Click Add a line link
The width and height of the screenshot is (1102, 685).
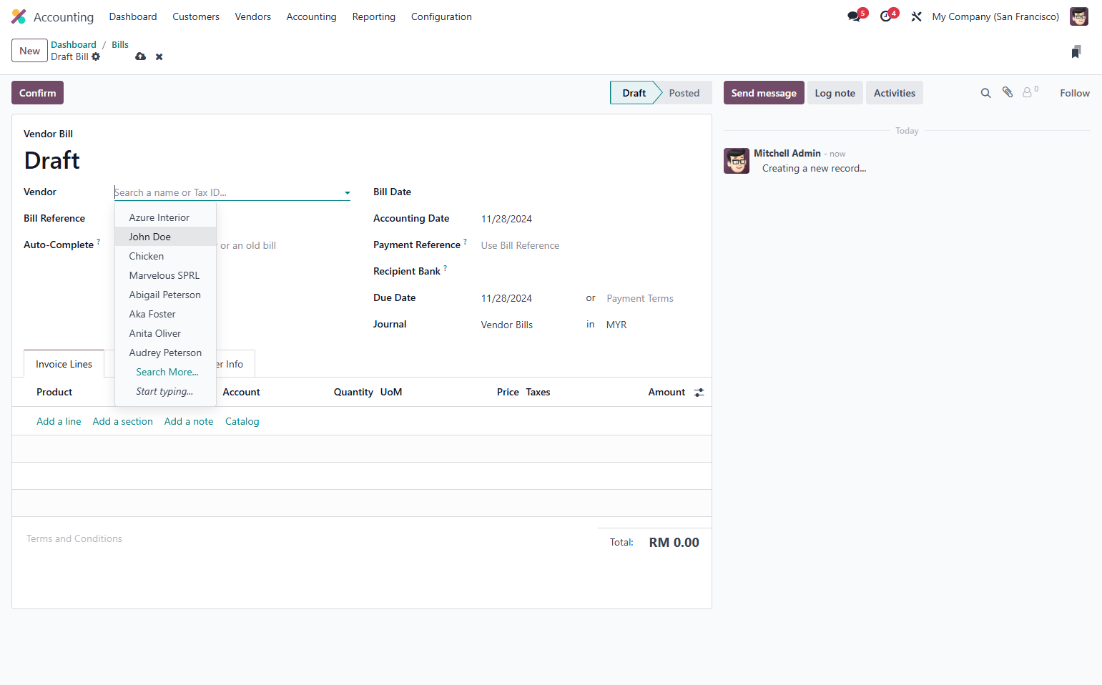[59, 421]
